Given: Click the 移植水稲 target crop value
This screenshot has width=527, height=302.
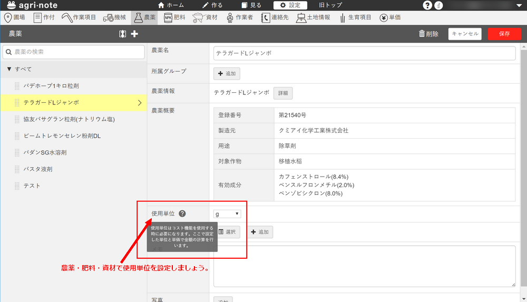Looking at the screenshot, I should coord(290,161).
